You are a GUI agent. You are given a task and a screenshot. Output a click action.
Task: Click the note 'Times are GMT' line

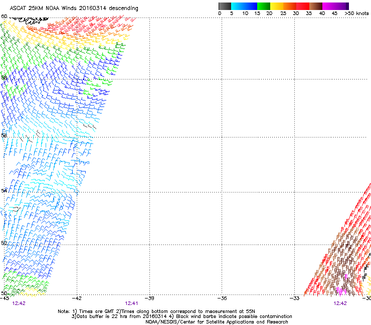click(x=156, y=311)
